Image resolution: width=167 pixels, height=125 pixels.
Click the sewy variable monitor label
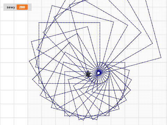click(x=11, y=7)
